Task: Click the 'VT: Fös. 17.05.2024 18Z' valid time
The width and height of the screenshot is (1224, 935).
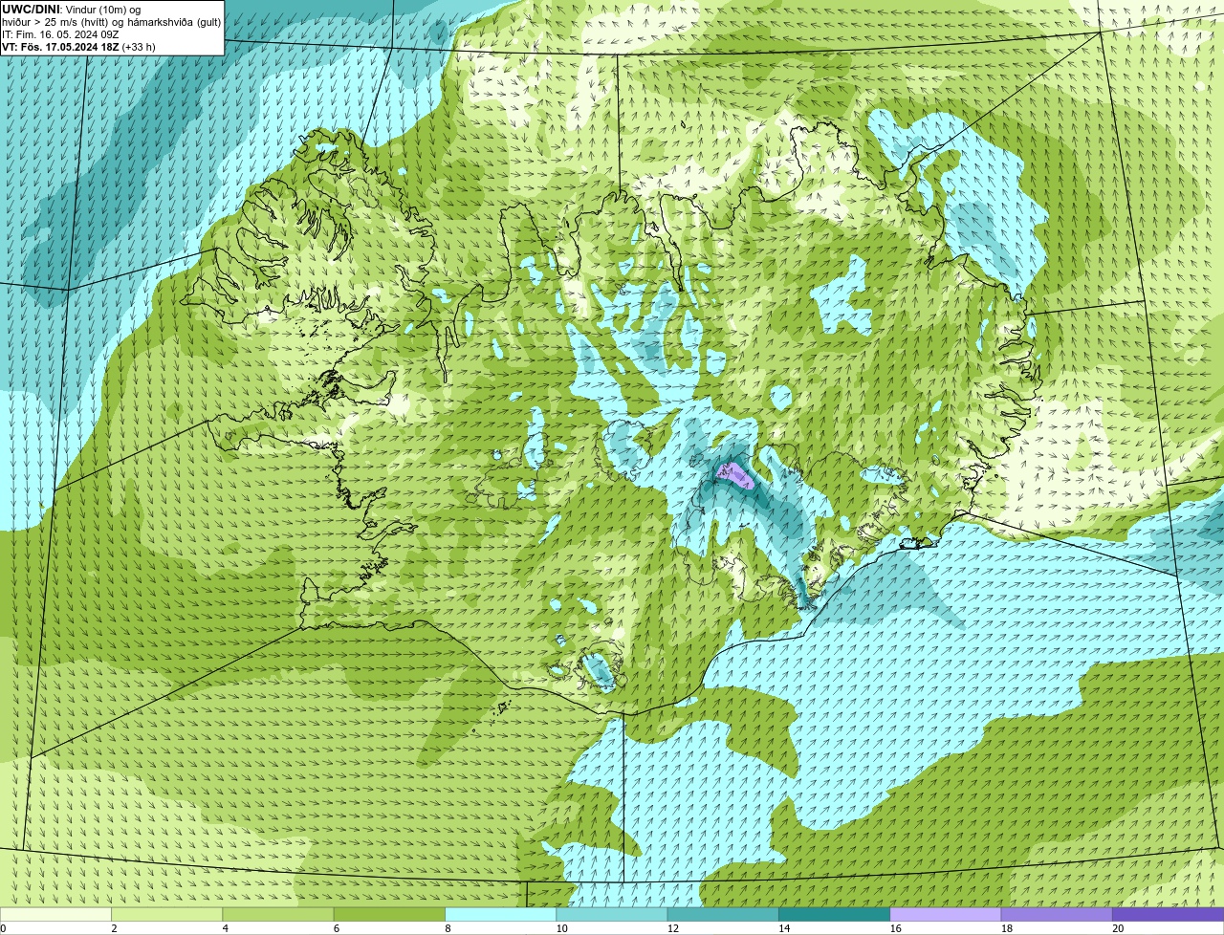Action: 60,47
